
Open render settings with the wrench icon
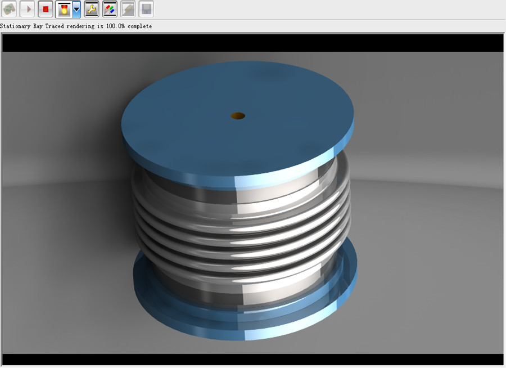(x=92, y=9)
